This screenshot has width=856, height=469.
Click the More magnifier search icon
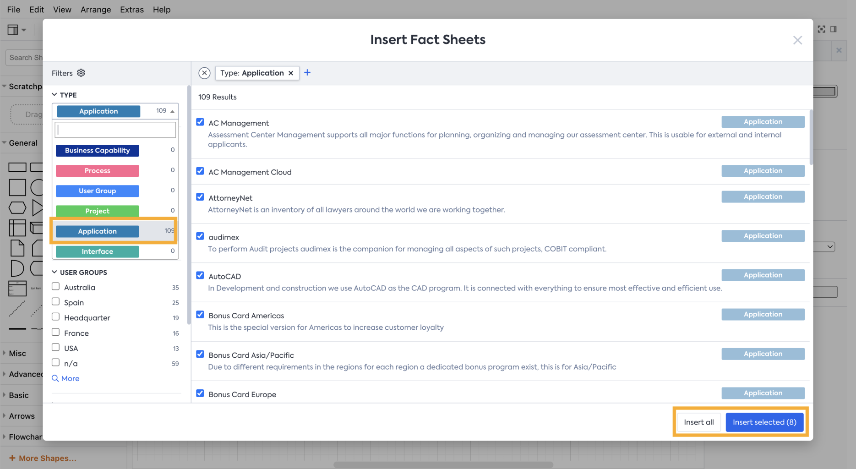(x=55, y=378)
